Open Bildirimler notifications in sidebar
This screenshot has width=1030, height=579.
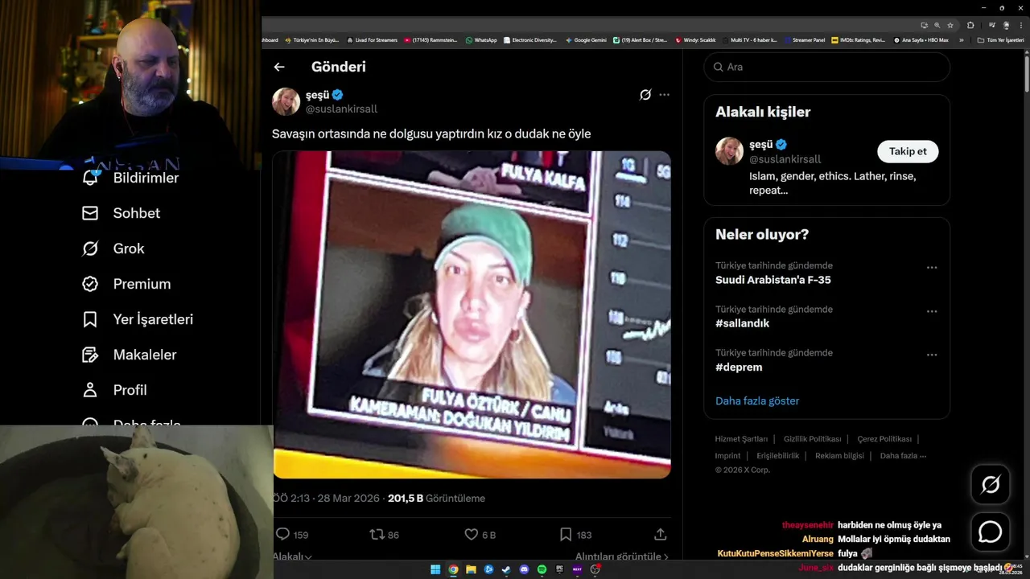coord(130,178)
